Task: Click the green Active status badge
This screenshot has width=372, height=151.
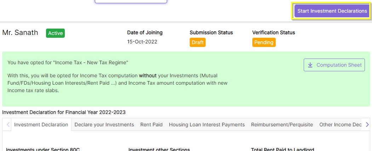Action: tap(55, 33)
